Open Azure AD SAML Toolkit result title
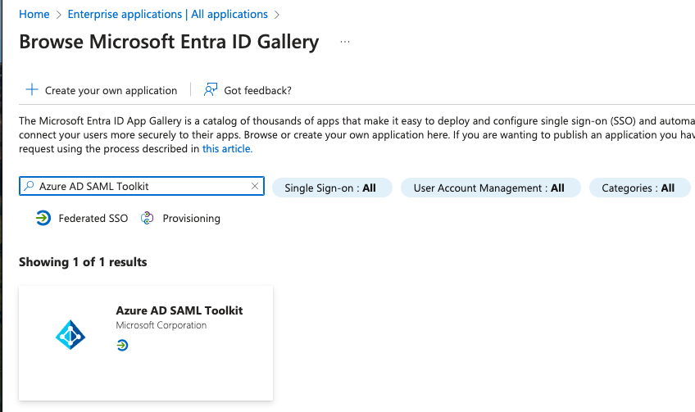The height and width of the screenshot is (412, 695). (x=179, y=310)
